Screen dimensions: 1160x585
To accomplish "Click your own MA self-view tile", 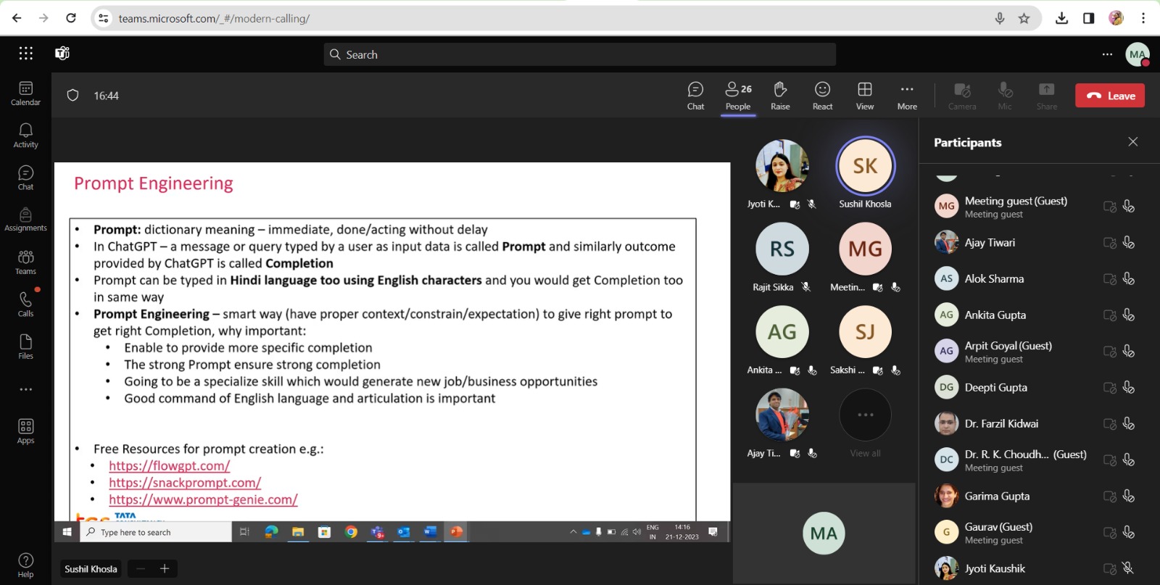I will point(824,534).
